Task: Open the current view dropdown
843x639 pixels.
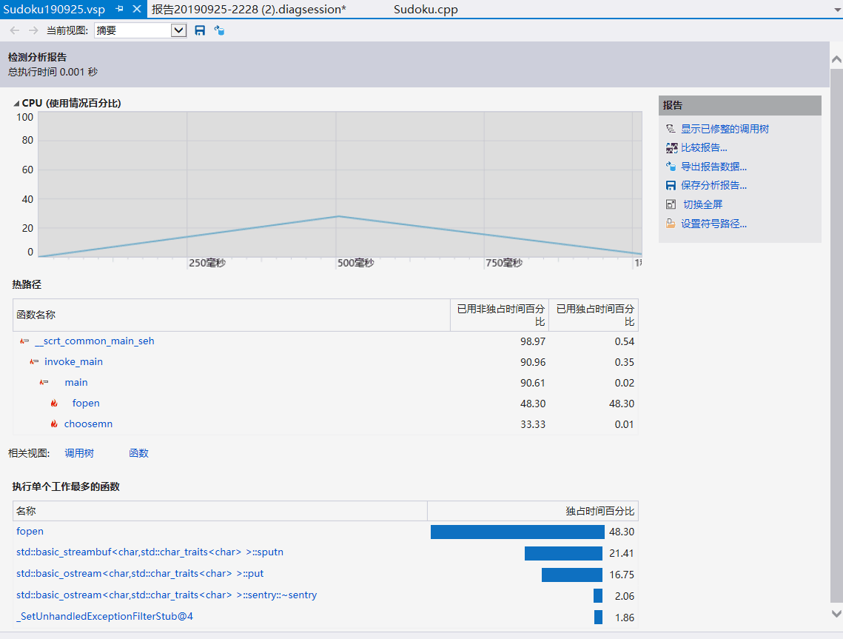Action: [x=178, y=30]
